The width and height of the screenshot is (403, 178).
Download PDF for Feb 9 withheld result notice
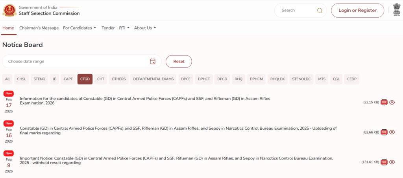click(384, 162)
